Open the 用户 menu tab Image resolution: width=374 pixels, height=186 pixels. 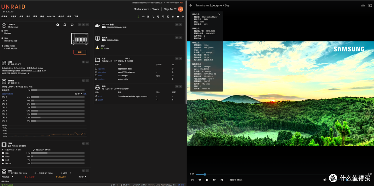pos(28,17)
